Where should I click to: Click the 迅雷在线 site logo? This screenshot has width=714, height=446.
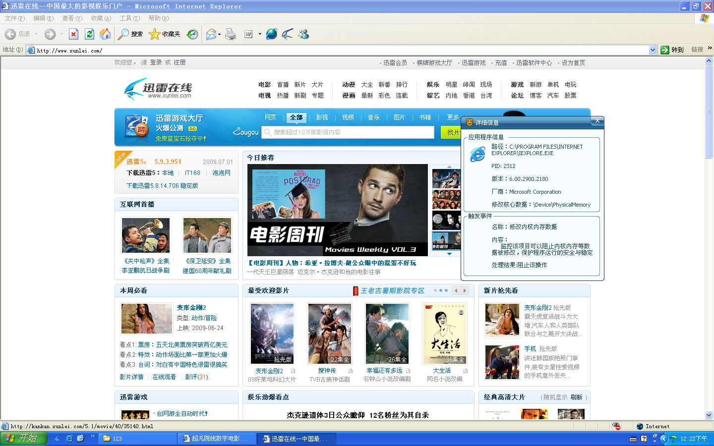click(158, 89)
